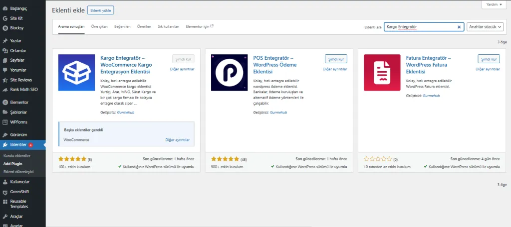Select the Arama sonuçları tab
Viewport: 511px width, 227px height.
[x=71, y=27]
